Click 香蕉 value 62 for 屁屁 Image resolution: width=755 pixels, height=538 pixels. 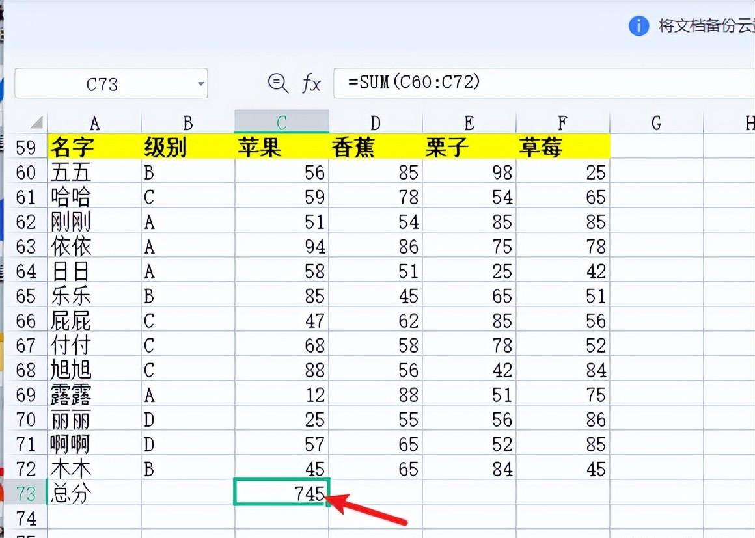pos(376,320)
